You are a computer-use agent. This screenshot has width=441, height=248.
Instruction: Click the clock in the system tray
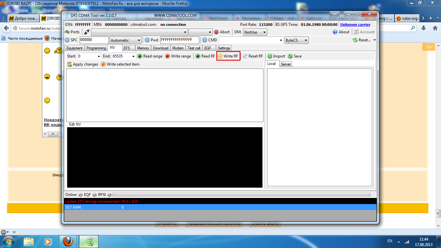(x=424, y=242)
